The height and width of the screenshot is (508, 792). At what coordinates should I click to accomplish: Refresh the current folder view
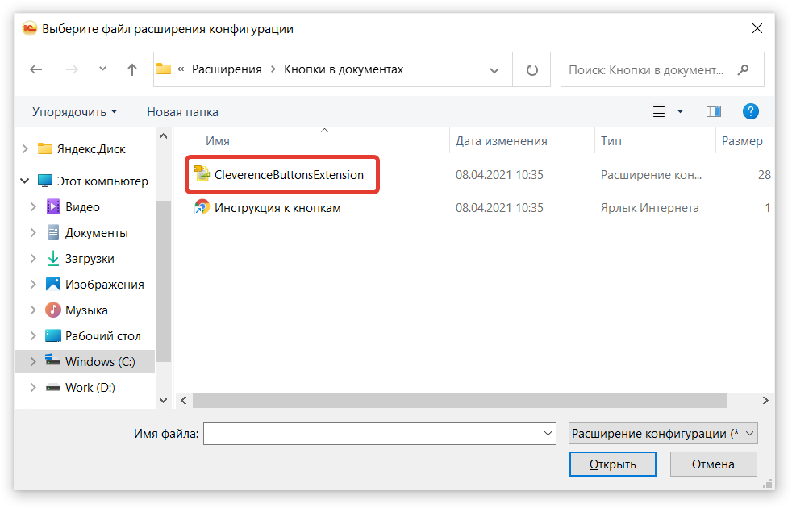(531, 70)
